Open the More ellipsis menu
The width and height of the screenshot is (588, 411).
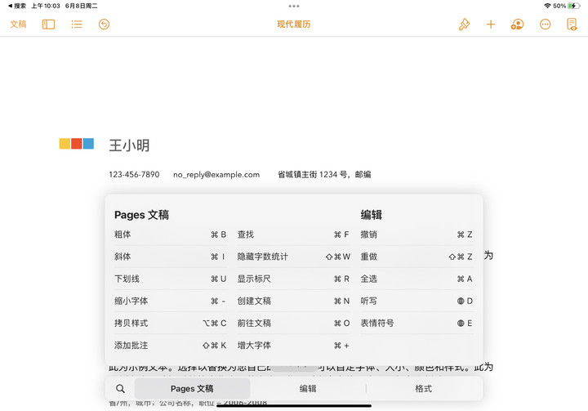coord(545,25)
